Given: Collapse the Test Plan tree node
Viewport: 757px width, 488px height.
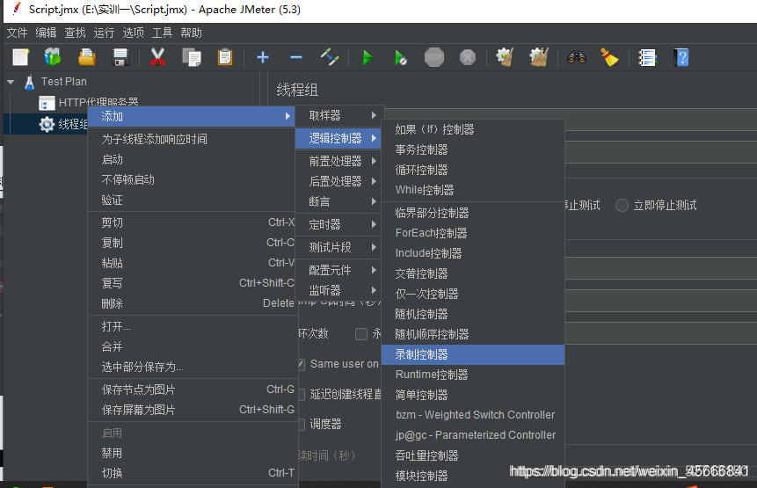Looking at the screenshot, I should click(x=11, y=82).
